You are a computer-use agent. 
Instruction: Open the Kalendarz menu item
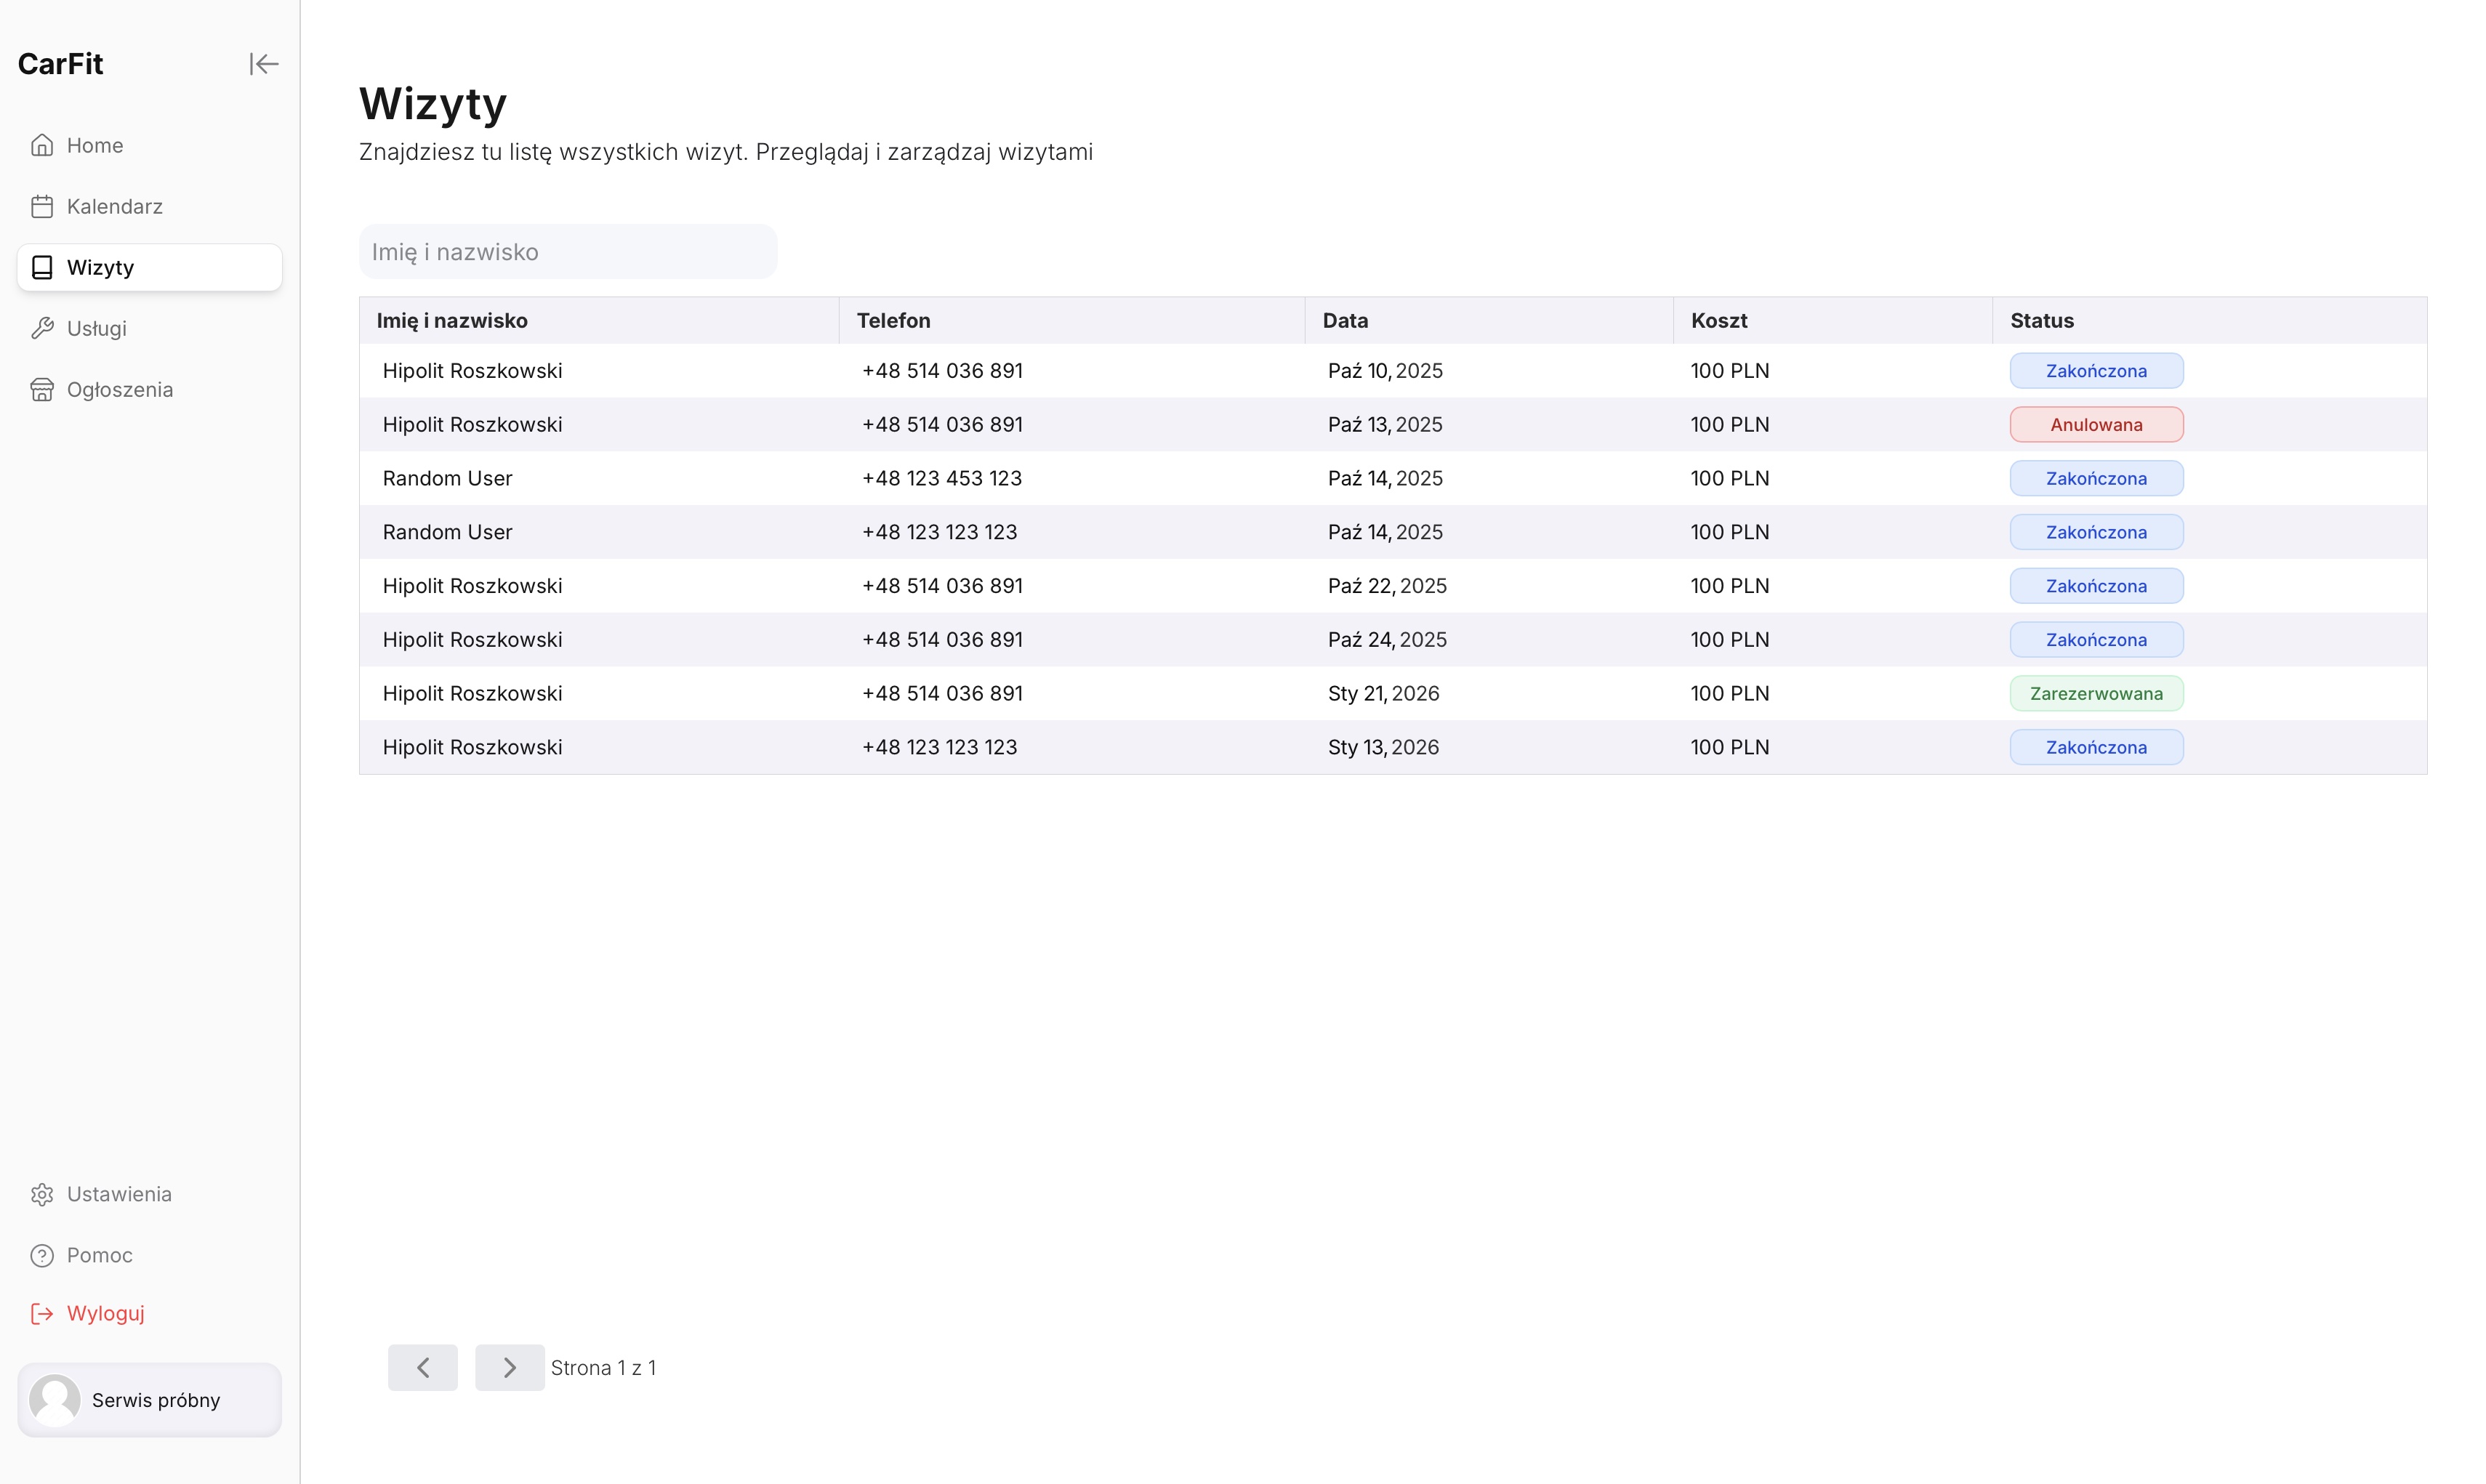tap(114, 206)
